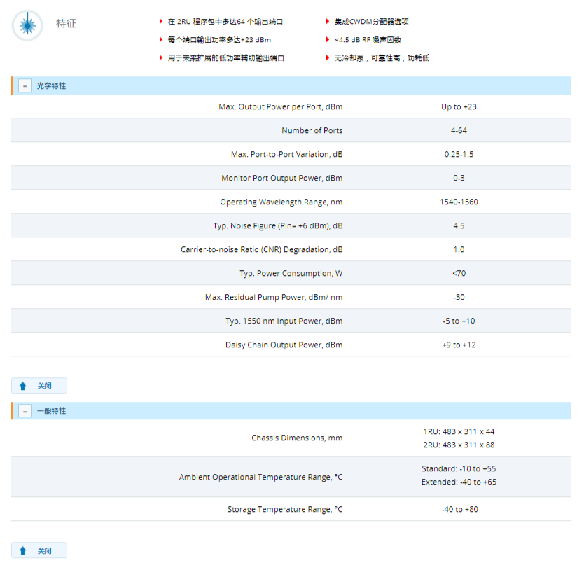This screenshot has height=563, width=584.
Task: Click the Up to +23 output power value
Action: coord(459,107)
